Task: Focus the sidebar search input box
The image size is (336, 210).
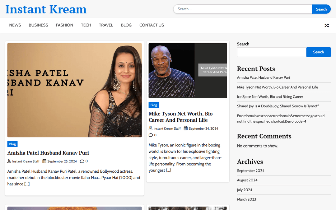Action: click(272, 52)
